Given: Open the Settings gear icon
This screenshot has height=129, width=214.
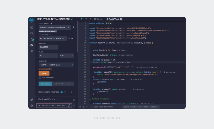Looking at the screenshot, I should tap(32, 105).
